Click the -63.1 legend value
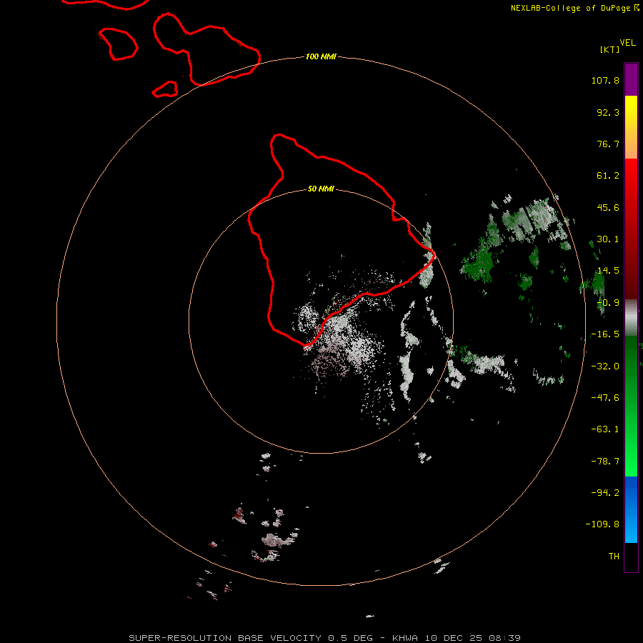The height and width of the screenshot is (643, 643). [x=605, y=429]
